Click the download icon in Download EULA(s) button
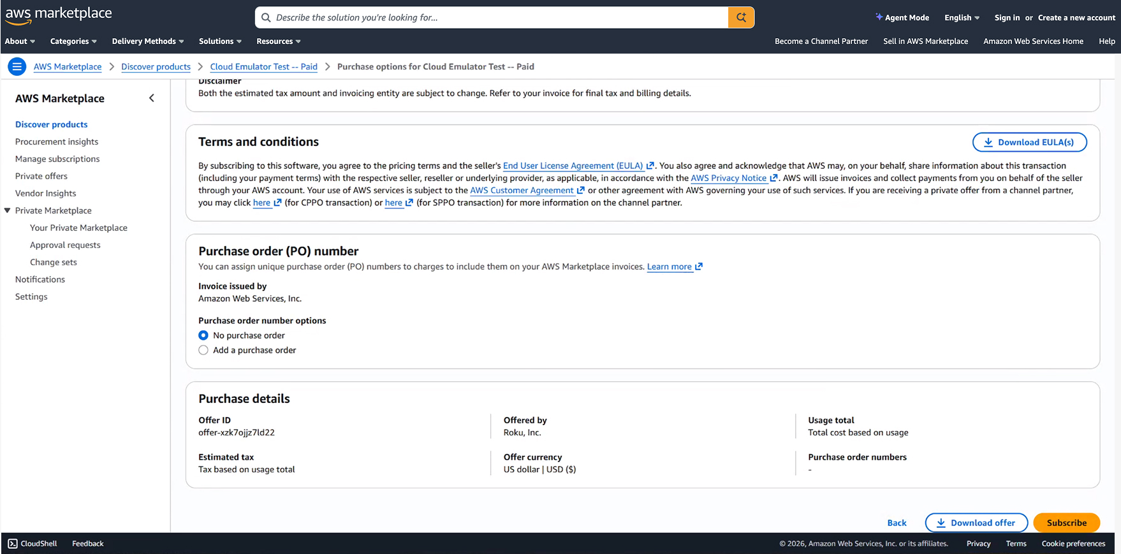The height and width of the screenshot is (554, 1121). (988, 142)
